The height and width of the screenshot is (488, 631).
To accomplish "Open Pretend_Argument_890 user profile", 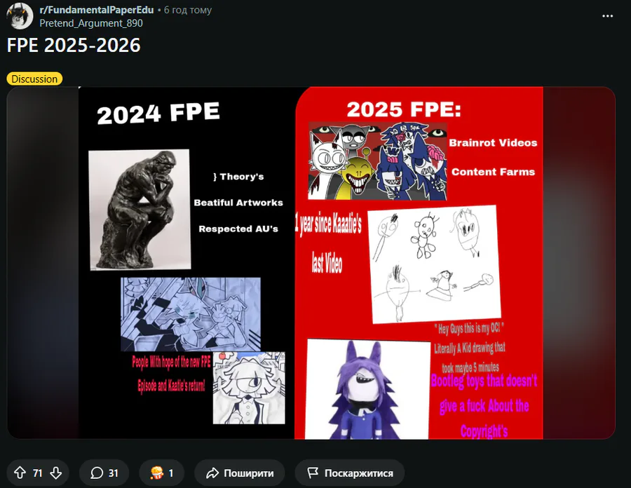I will 91,23.
